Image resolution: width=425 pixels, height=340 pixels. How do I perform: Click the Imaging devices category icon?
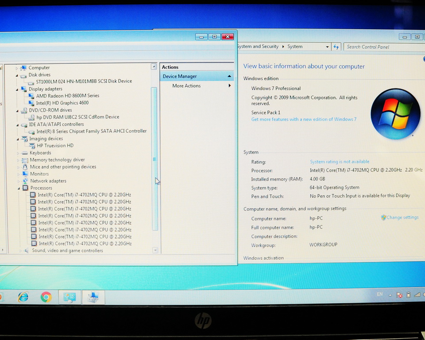click(x=24, y=139)
